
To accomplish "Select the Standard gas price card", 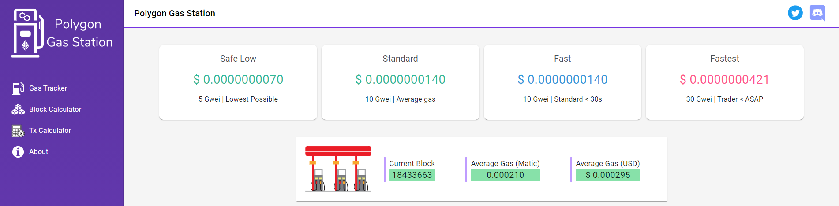I will 400,82.
